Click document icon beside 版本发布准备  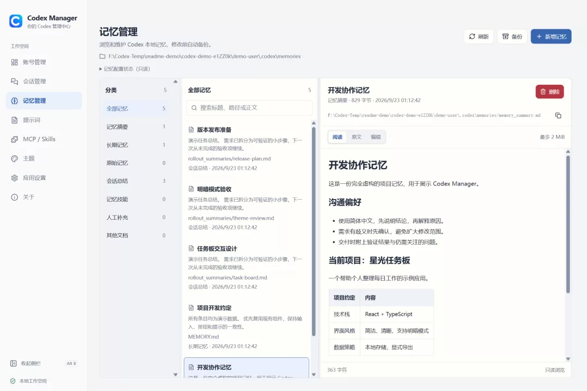(191, 129)
